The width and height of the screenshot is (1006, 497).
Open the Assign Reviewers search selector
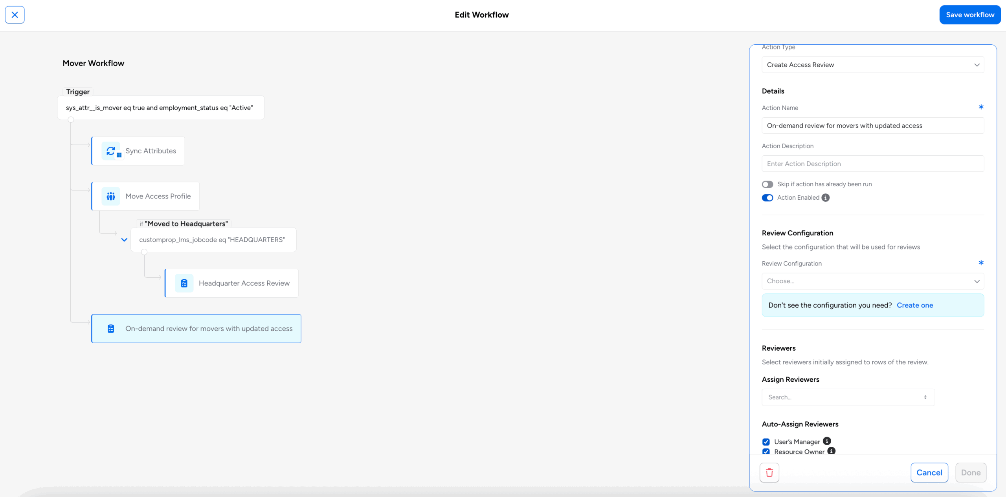(848, 397)
